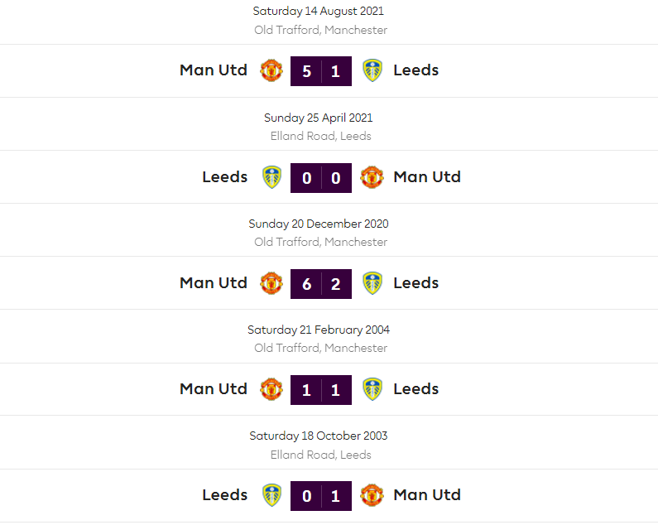The height and width of the screenshot is (525, 658).
Task: Click Man Utd crest in 0-0 match
Action: click(x=372, y=177)
